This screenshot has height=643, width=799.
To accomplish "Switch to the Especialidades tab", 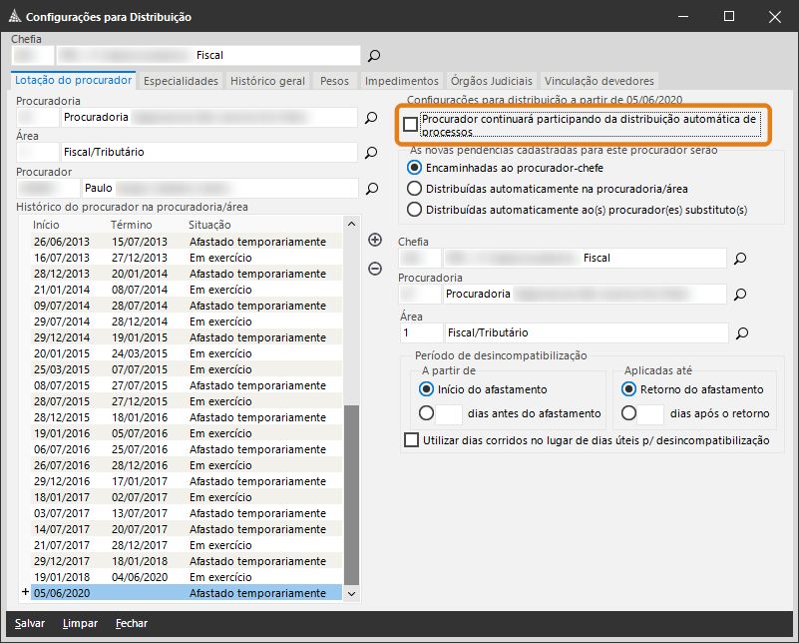I will point(181,81).
